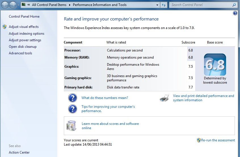Viewport: 240px width, 157px height.
Task: Click the Base score column header
Action: pyautogui.click(x=215, y=42)
